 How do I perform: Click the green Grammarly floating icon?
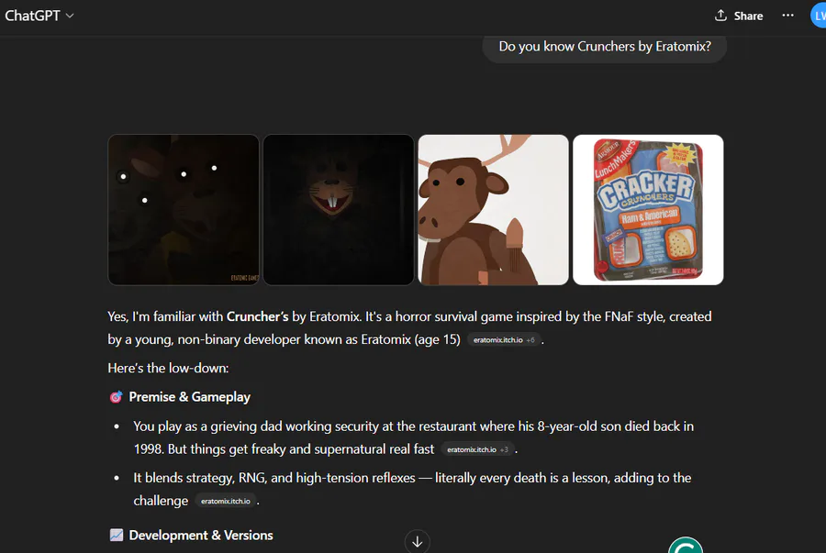tap(686, 547)
